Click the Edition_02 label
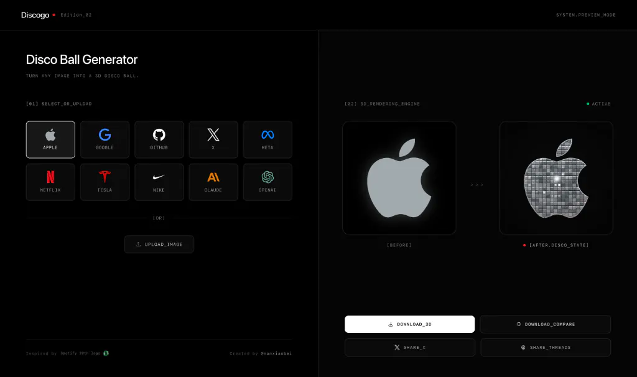637x377 pixels. coord(76,15)
